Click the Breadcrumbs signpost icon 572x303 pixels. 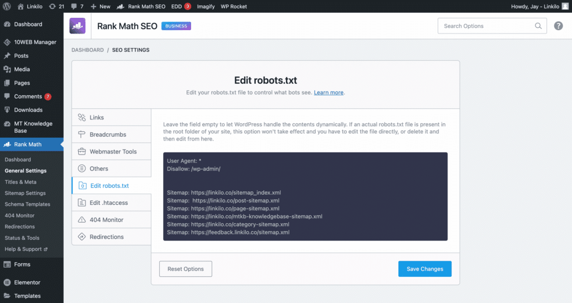click(82, 134)
